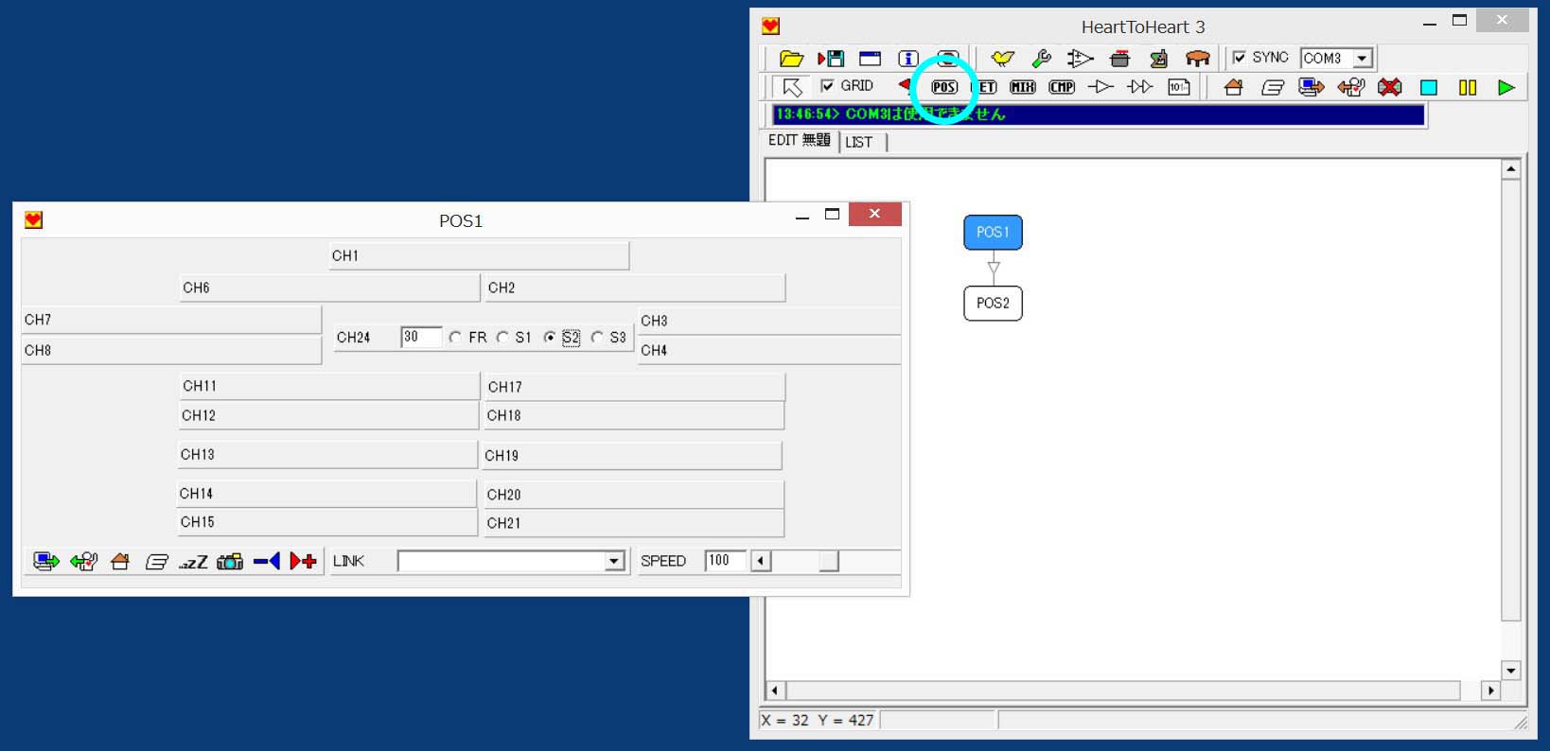The image size is (1550, 751).
Task: Click the CH17 channel bar
Action: coord(635,387)
